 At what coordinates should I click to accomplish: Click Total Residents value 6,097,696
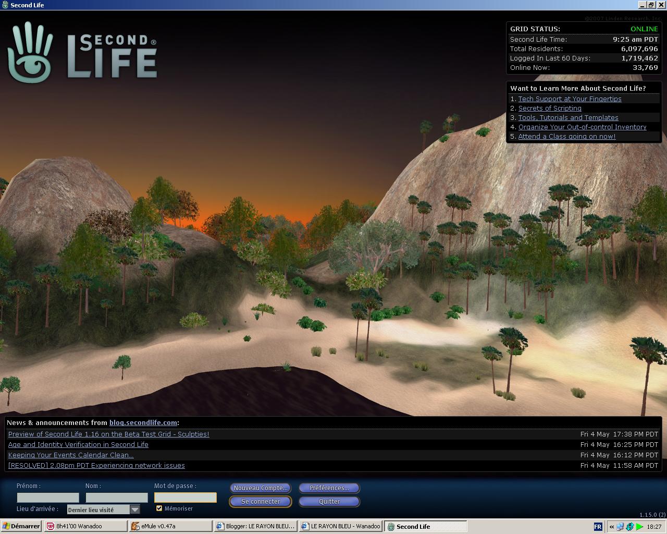639,49
